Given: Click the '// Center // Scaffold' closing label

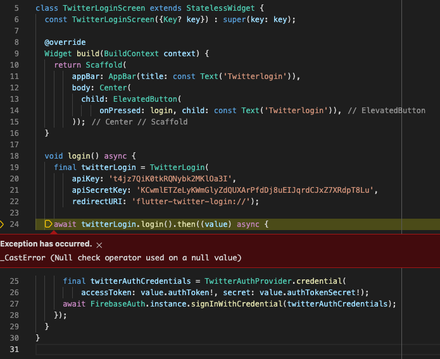Looking at the screenshot, I should [x=139, y=122].
